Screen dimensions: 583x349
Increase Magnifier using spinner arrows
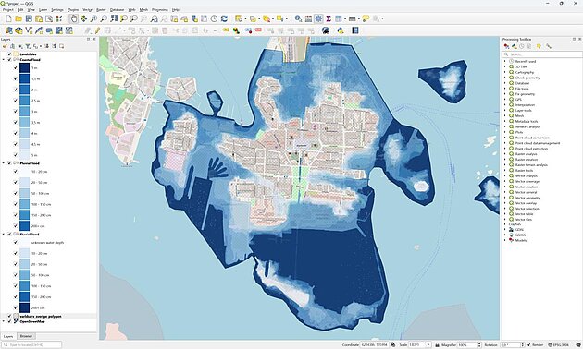479,343
